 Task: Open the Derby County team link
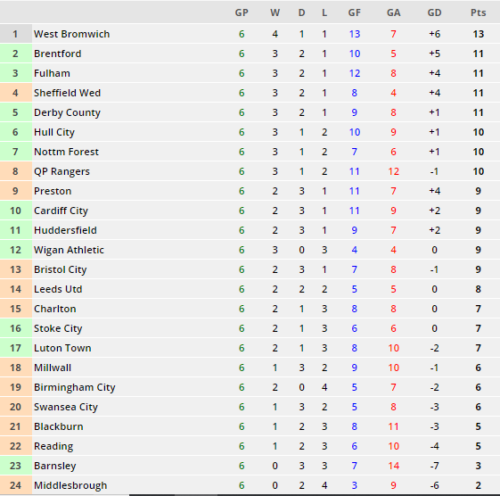tap(67, 112)
